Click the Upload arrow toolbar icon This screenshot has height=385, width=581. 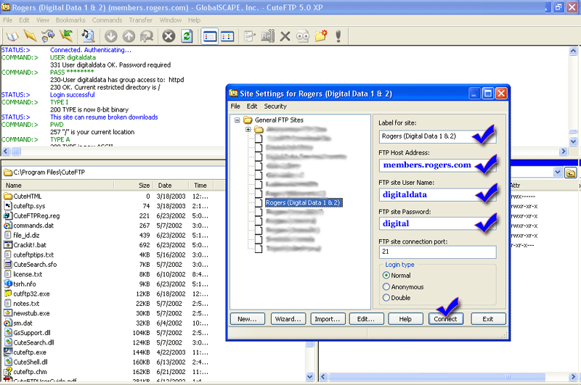pyautogui.click(x=129, y=36)
